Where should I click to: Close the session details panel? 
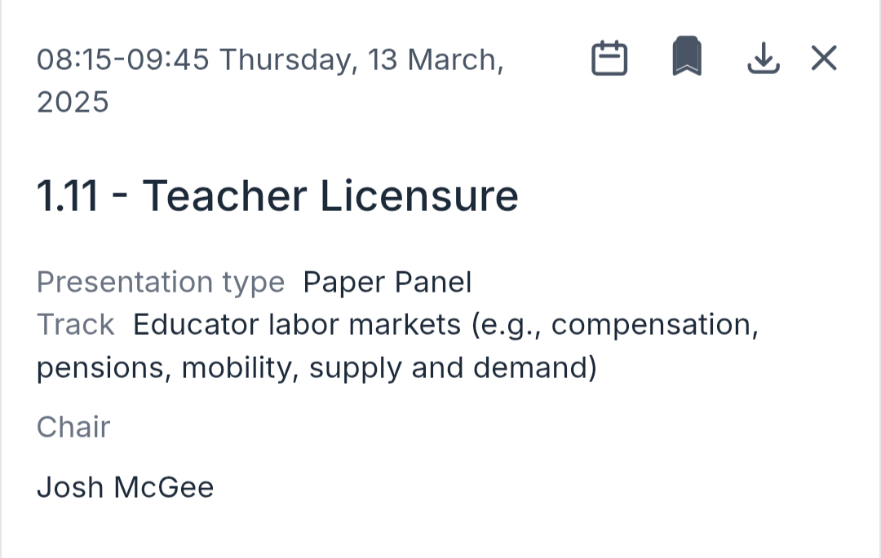coord(824,59)
